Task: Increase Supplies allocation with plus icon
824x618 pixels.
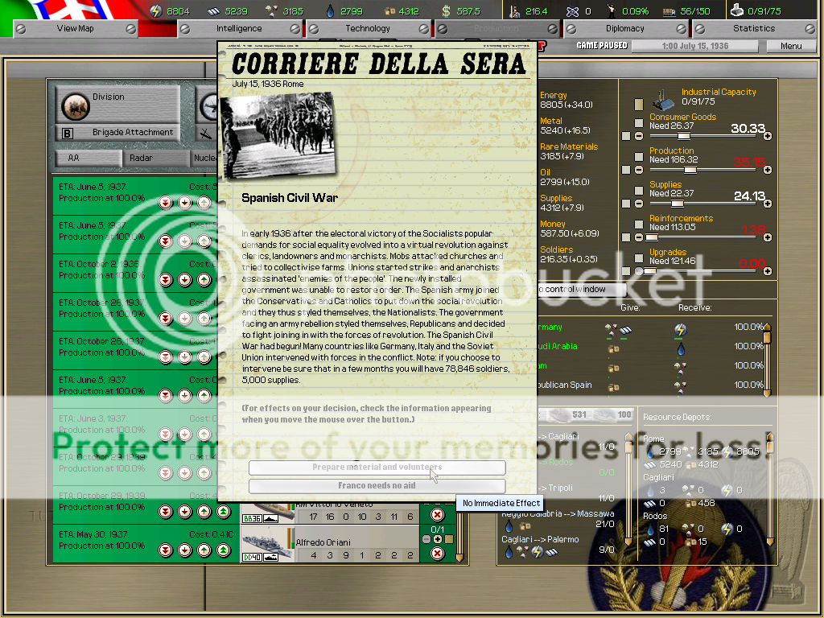Action: click(x=767, y=204)
